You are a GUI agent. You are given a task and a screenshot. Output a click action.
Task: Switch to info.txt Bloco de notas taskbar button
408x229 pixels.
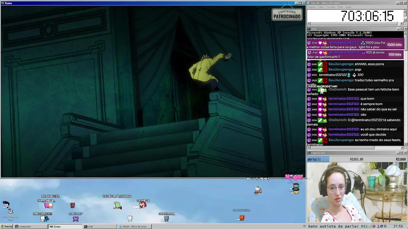point(134,226)
